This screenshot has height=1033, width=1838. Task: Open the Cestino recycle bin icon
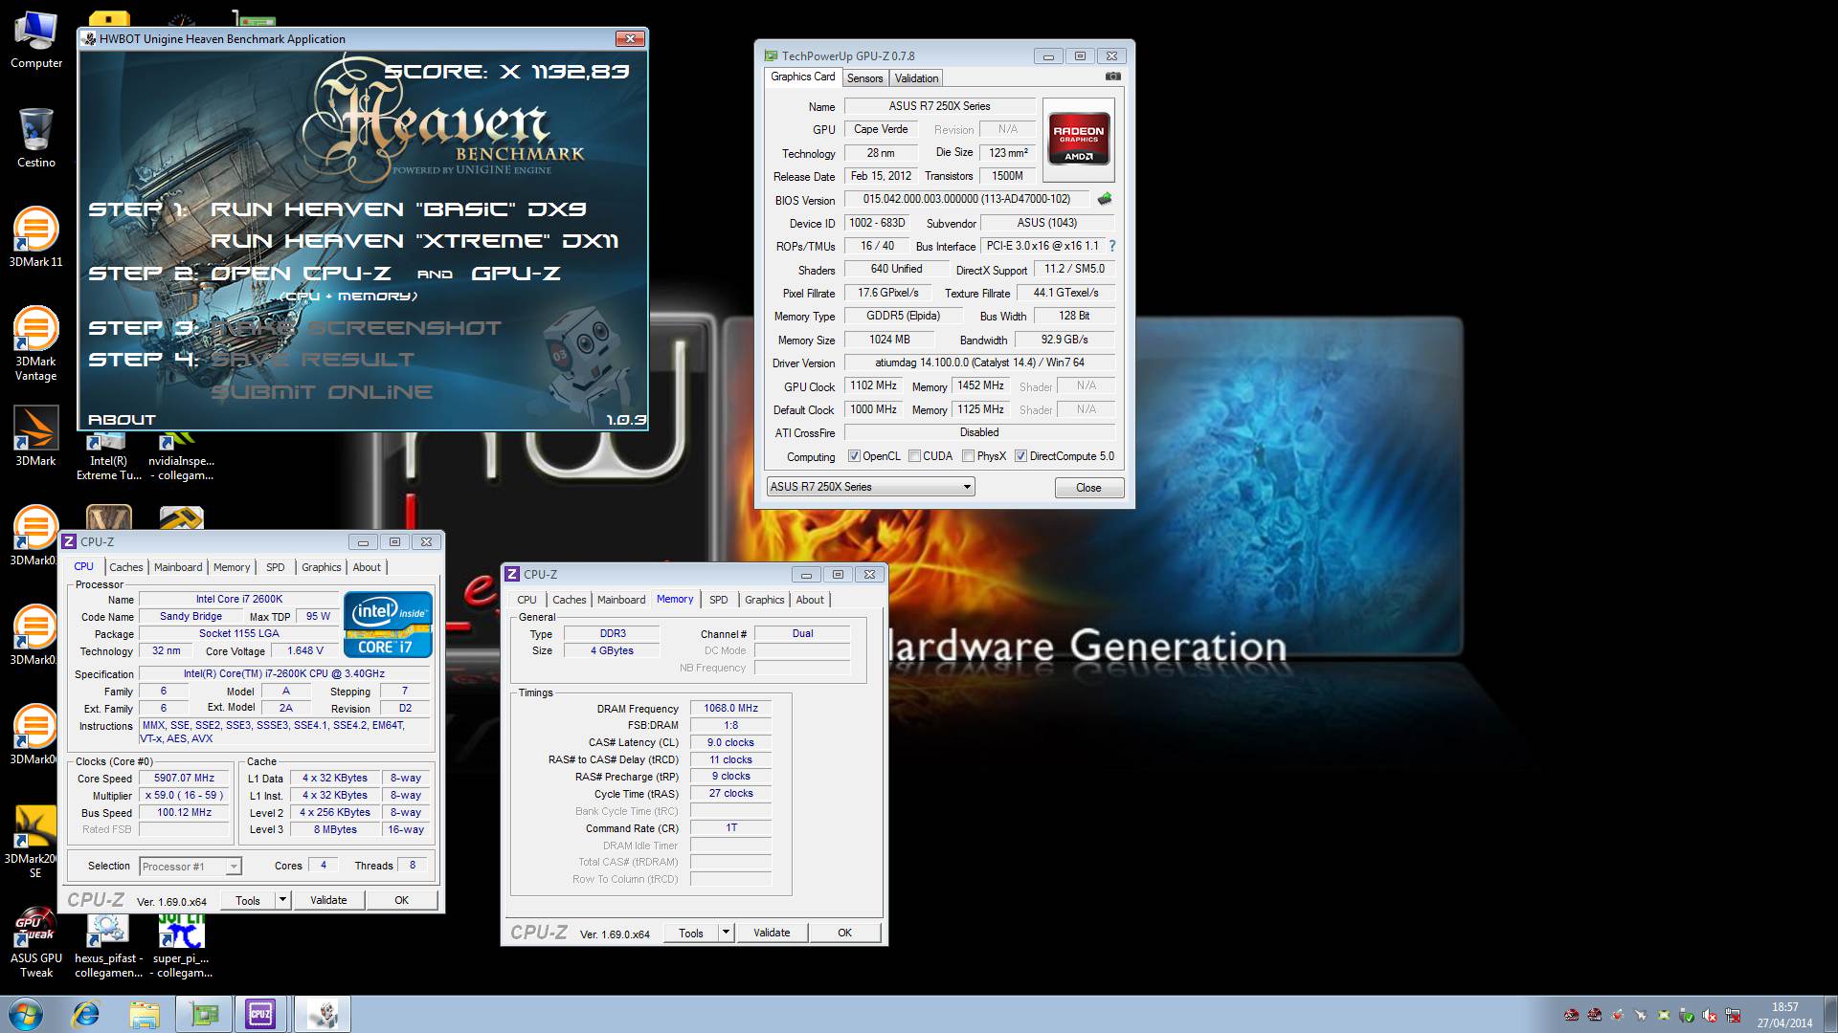point(35,137)
